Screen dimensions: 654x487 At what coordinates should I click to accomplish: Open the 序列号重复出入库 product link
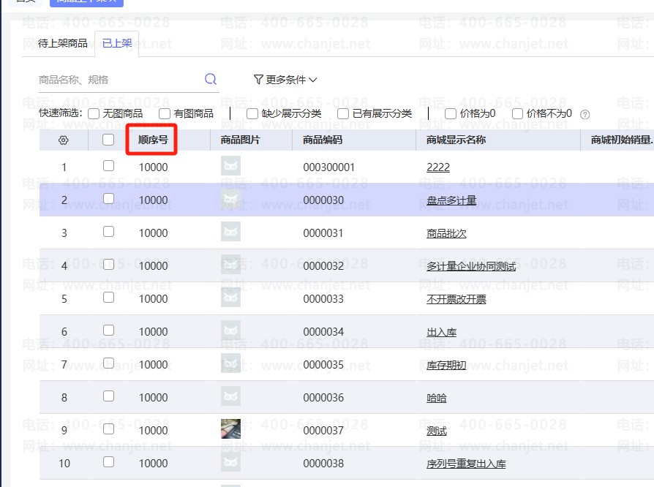click(x=466, y=464)
